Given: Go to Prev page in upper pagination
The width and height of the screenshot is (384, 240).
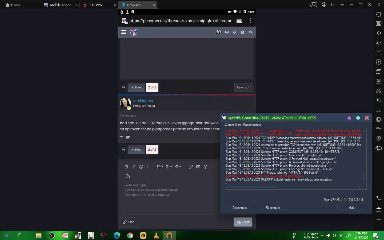Looking at the screenshot, I should click(136, 87).
